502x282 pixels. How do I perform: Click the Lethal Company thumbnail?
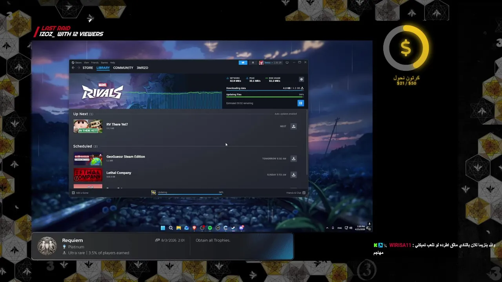tap(88, 175)
